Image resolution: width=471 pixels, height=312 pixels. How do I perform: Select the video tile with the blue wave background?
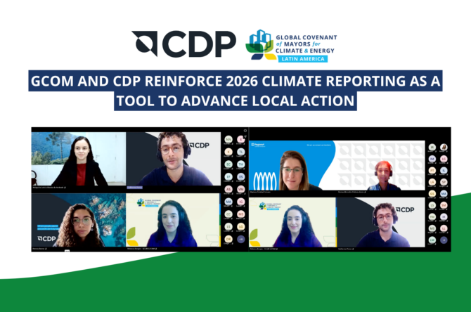(292, 165)
